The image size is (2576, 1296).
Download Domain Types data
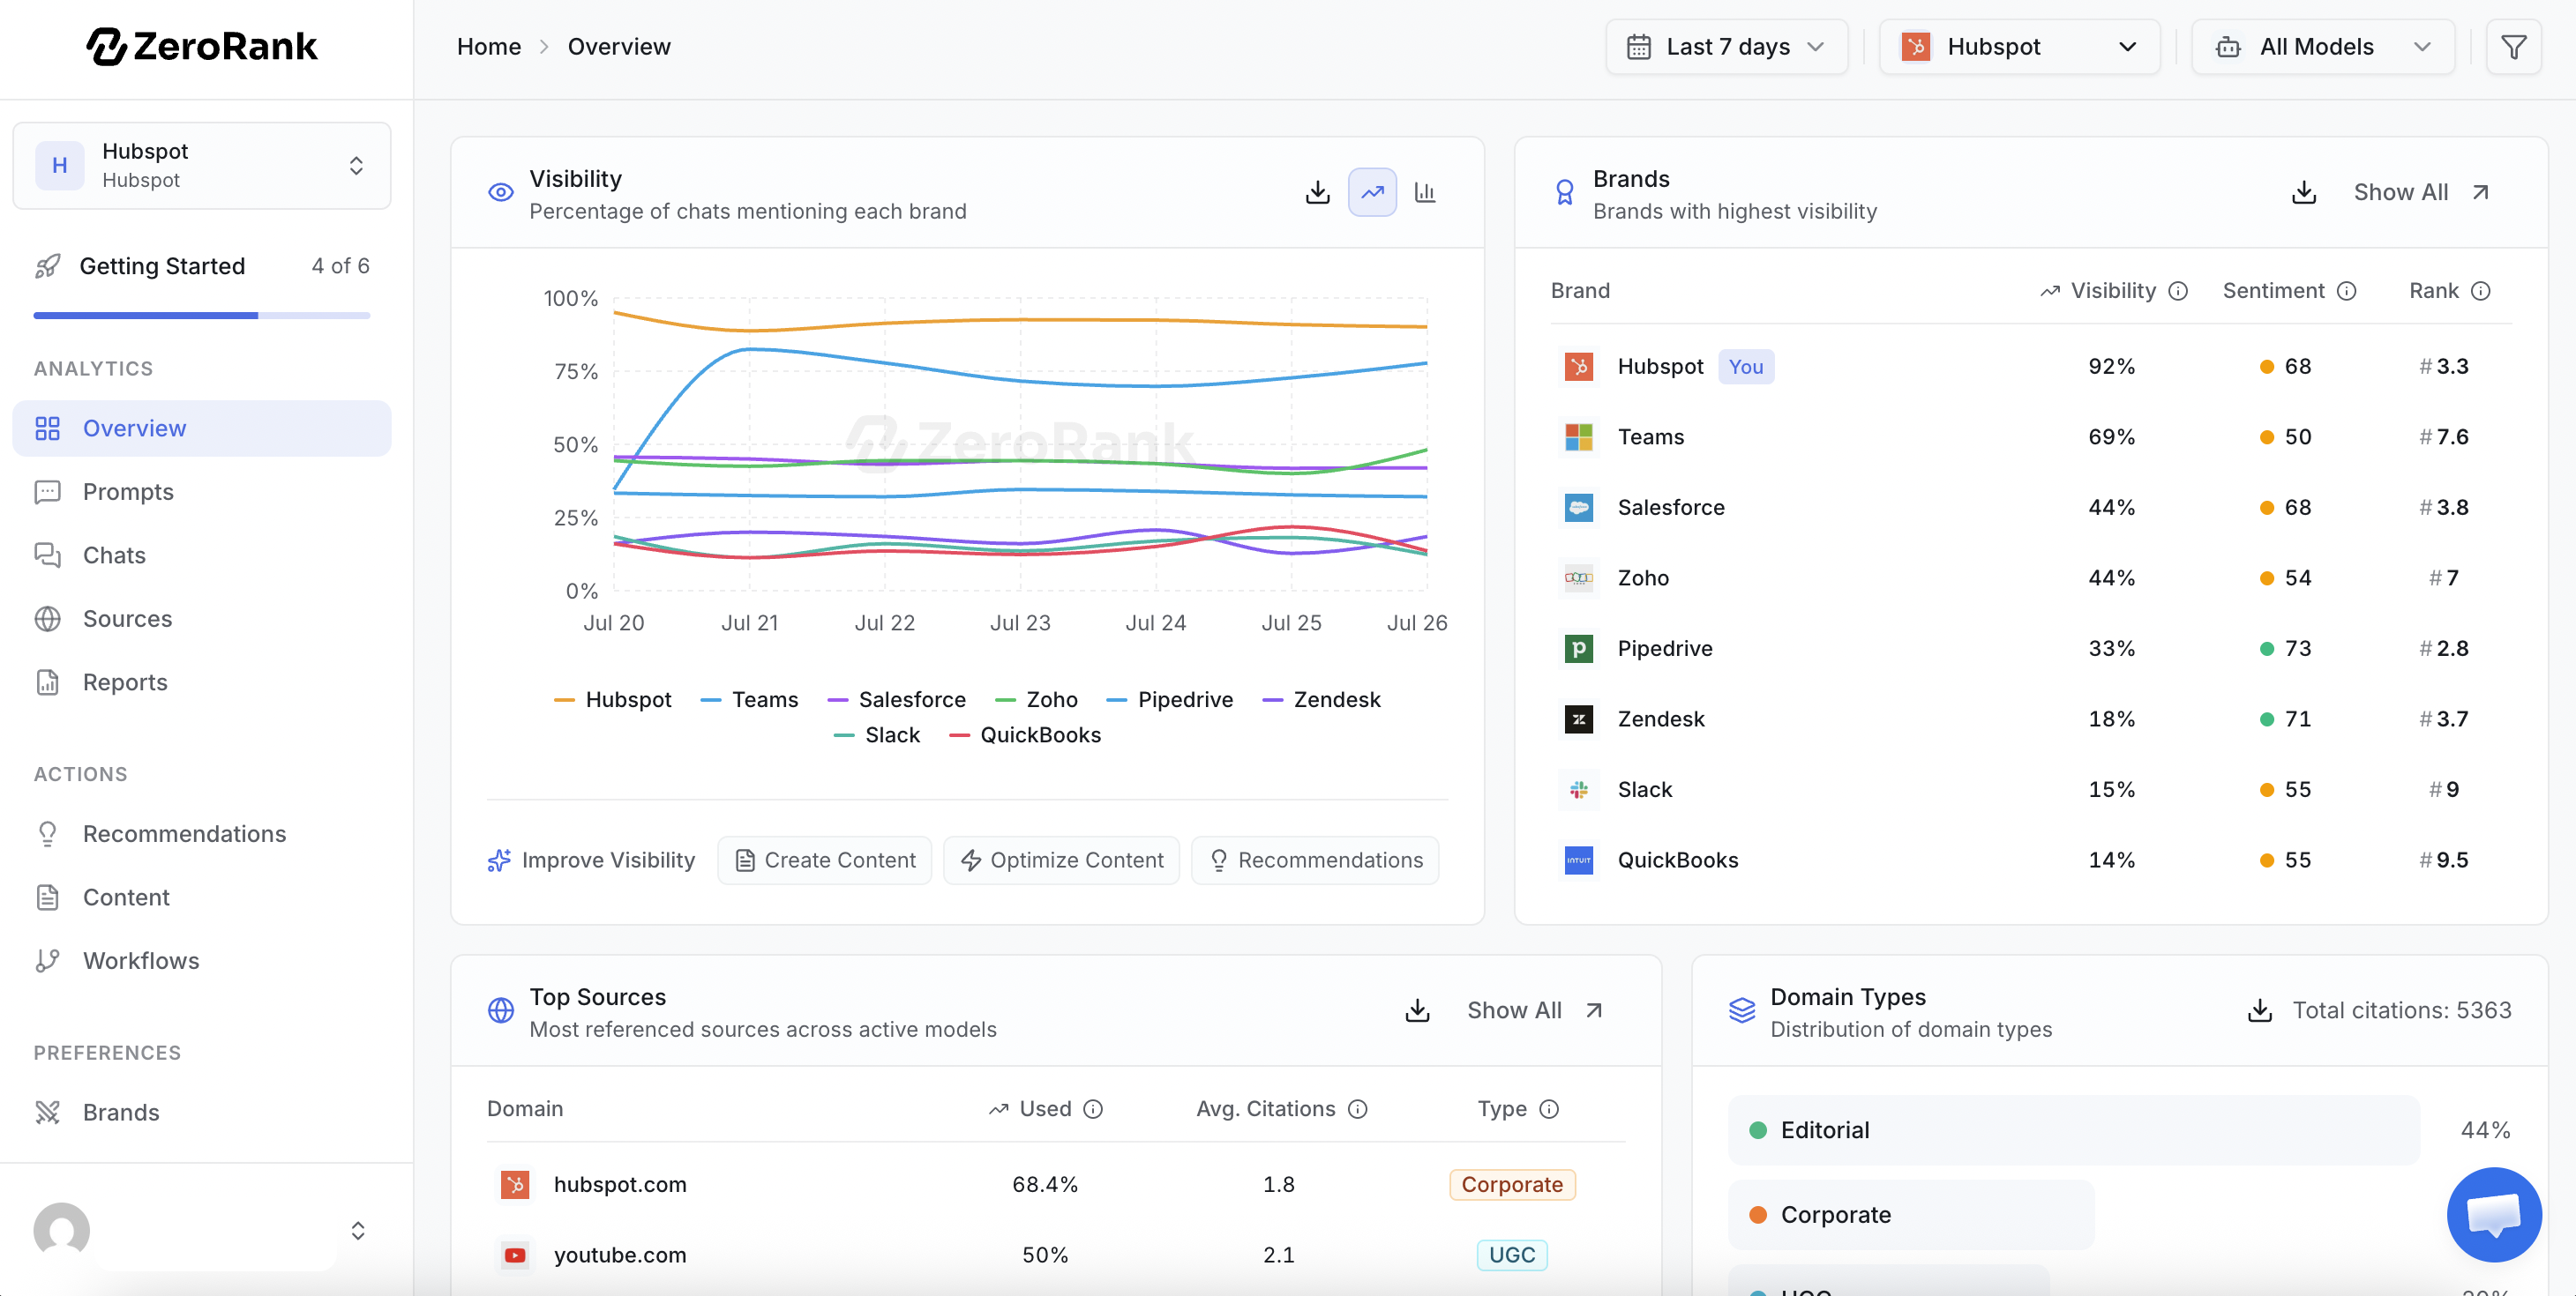click(x=2260, y=1010)
